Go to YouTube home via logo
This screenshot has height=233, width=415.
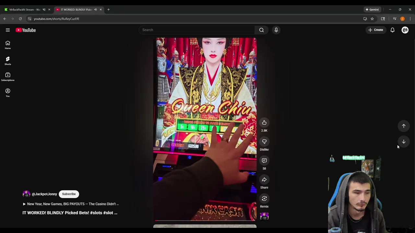[x=26, y=30]
